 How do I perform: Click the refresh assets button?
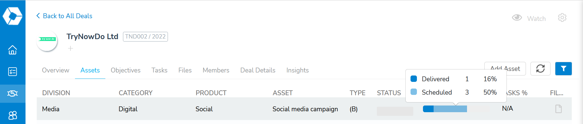coord(540,69)
